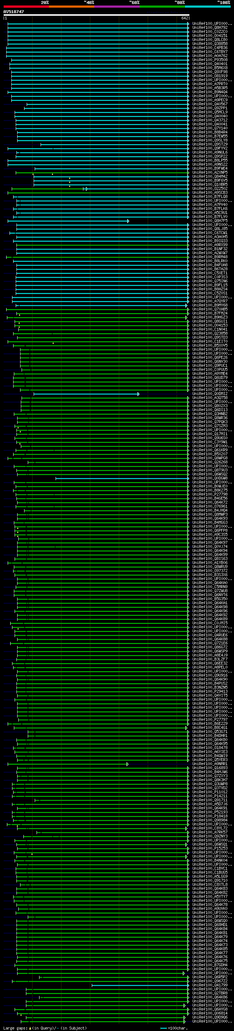Click UniRef100_A7QYR7 label
Viewport: 234px width, 1031px height.
tap(210, 301)
